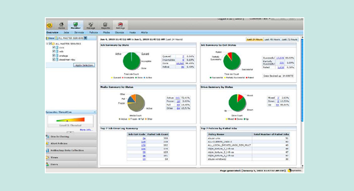Click the server icon beside ondtage
This screenshot has height=191, width=354.
point(57,56)
